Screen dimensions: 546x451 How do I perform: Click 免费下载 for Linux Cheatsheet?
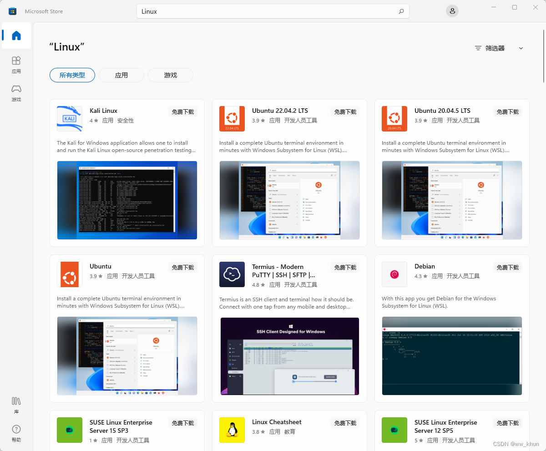click(345, 423)
